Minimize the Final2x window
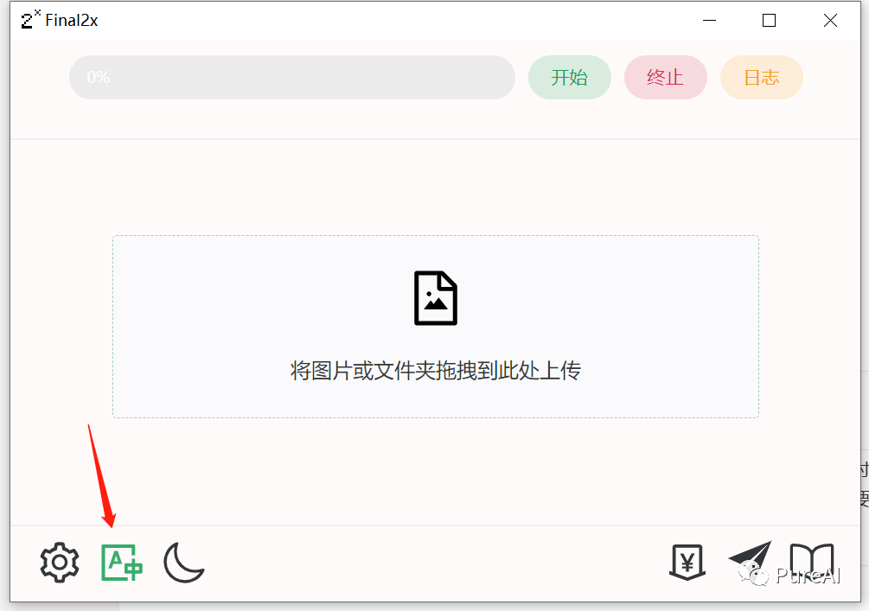This screenshot has width=869, height=611. [x=709, y=21]
